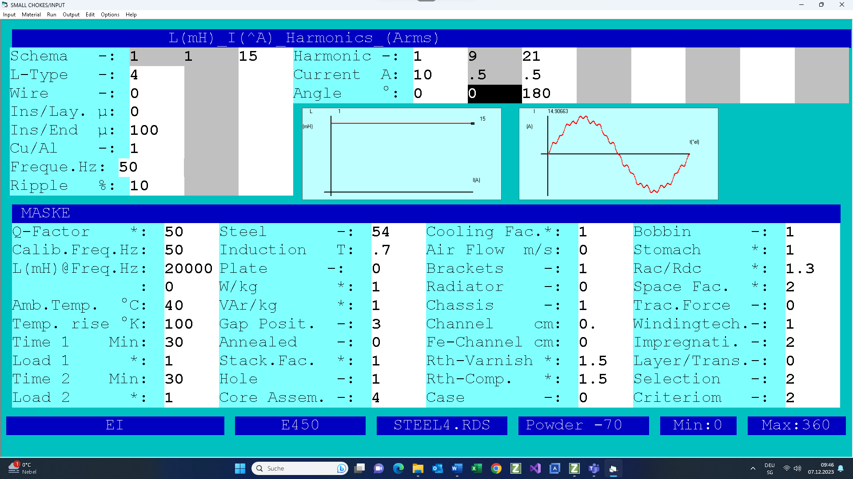Select the highlighted Angle cell for harmonic 9
The image size is (853, 479).
point(495,94)
